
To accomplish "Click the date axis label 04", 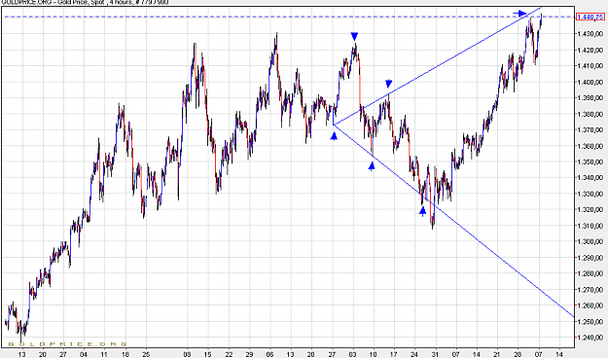I will click(x=83, y=354).
